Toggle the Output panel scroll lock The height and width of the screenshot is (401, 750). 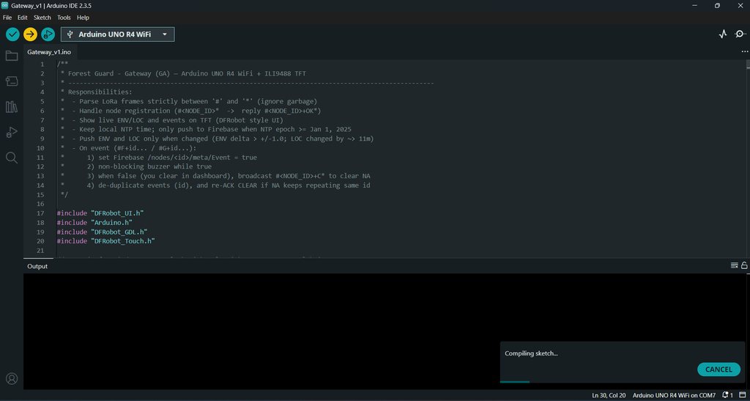click(x=744, y=265)
